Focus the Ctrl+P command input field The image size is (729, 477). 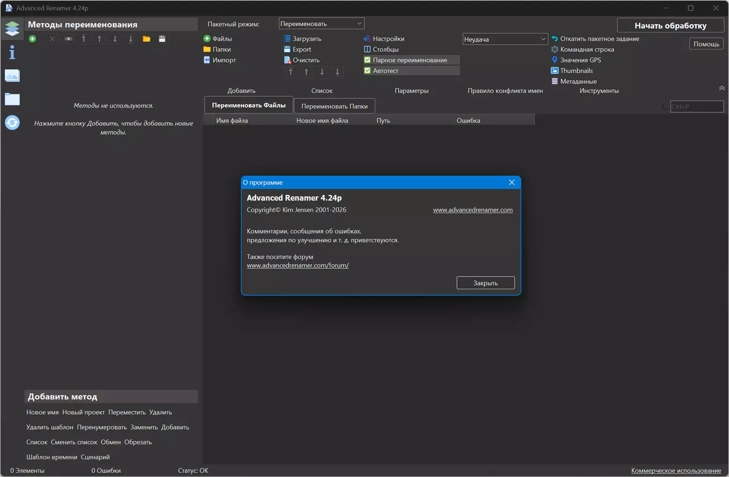[697, 107]
